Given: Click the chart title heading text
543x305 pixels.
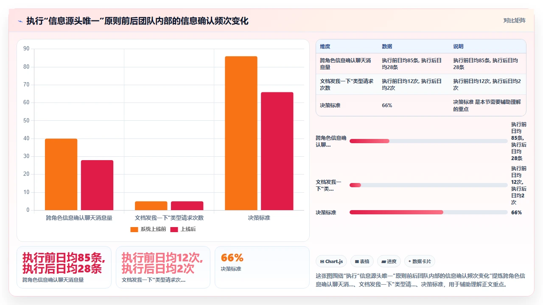Looking at the screenshot, I should pyautogui.click(x=137, y=21).
